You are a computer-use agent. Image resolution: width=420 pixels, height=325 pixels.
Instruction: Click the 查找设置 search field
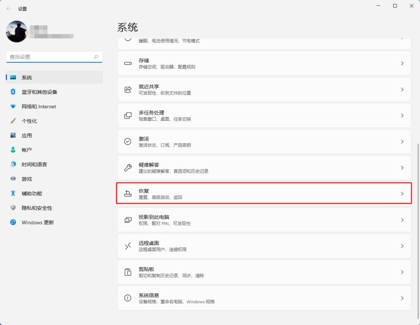click(54, 56)
